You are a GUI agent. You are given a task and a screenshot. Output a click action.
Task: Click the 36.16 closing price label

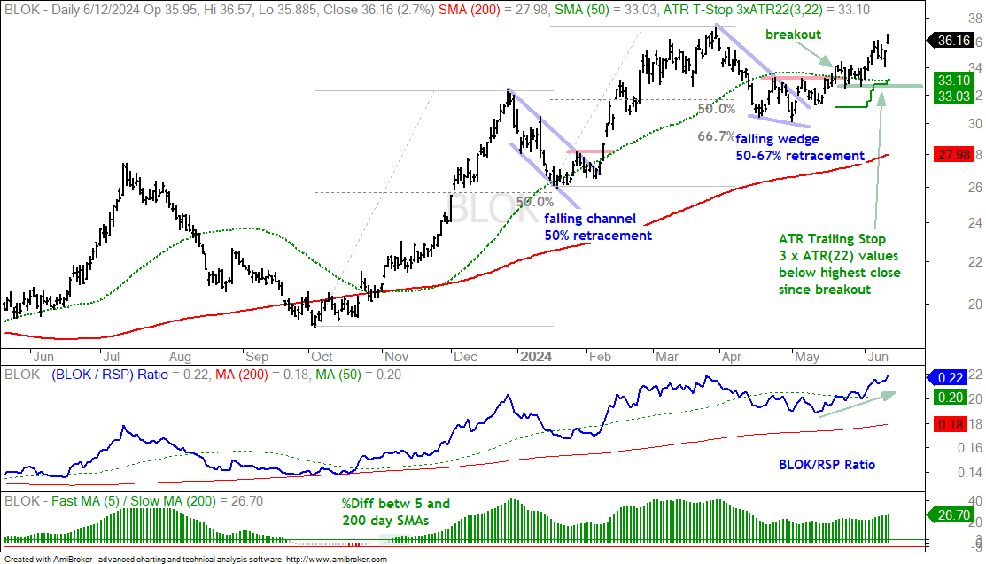pyautogui.click(x=952, y=41)
